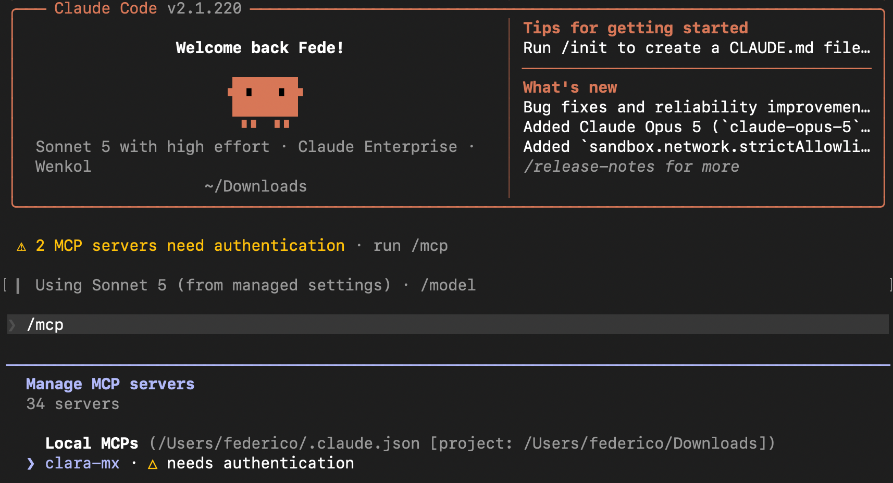
Task: Click "Using Sonnet 5 (from managed settings)" notice
Action: tap(213, 285)
